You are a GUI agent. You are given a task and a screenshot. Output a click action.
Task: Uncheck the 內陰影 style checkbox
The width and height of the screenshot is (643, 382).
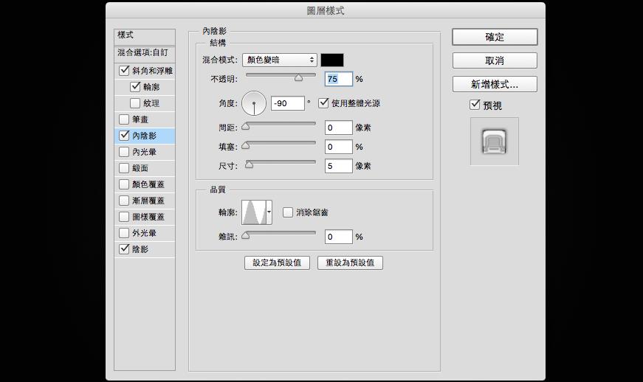124,136
